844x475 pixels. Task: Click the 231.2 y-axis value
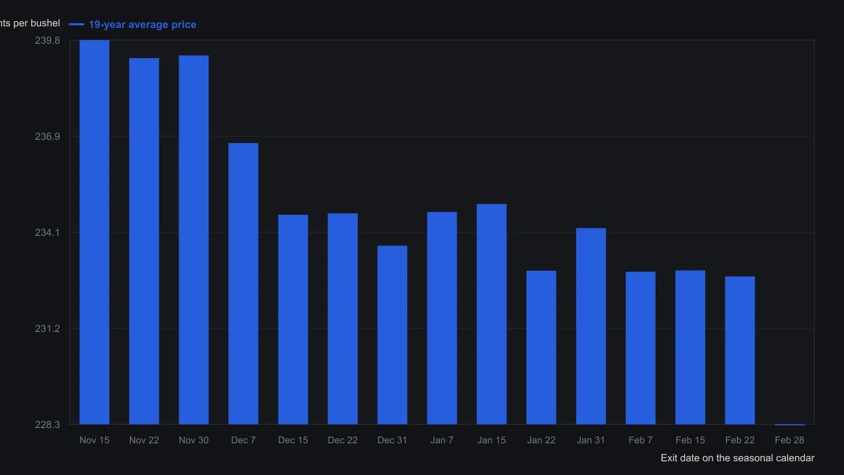pyautogui.click(x=47, y=329)
